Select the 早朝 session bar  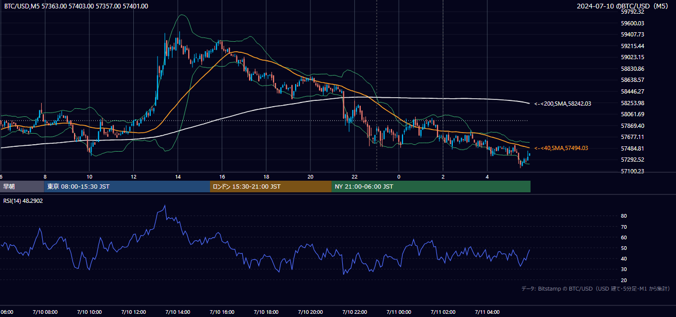pos(22,187)
